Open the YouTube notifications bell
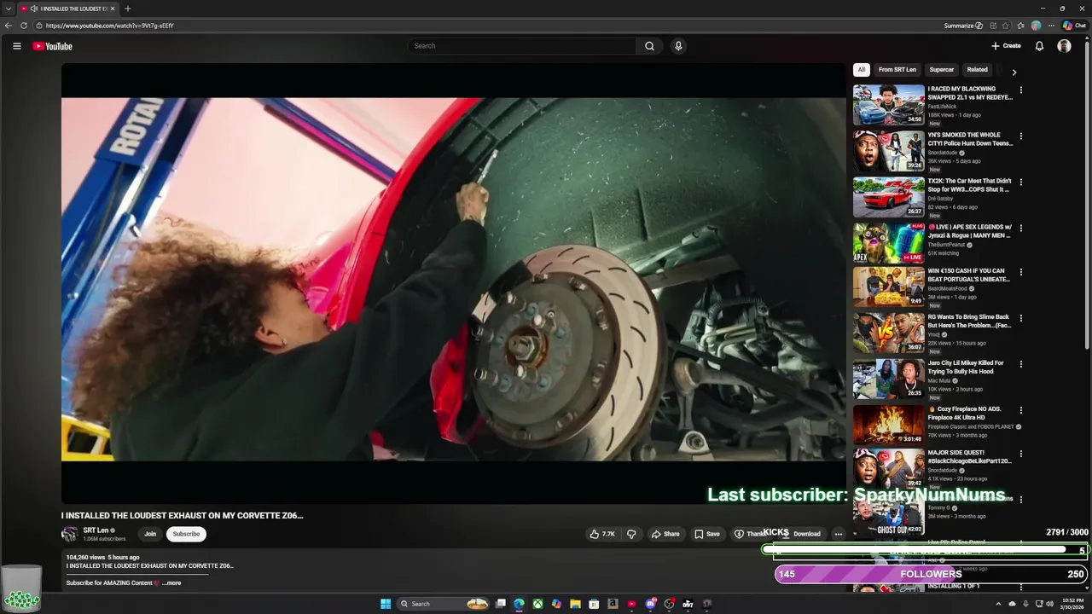 pos(1039,46)
